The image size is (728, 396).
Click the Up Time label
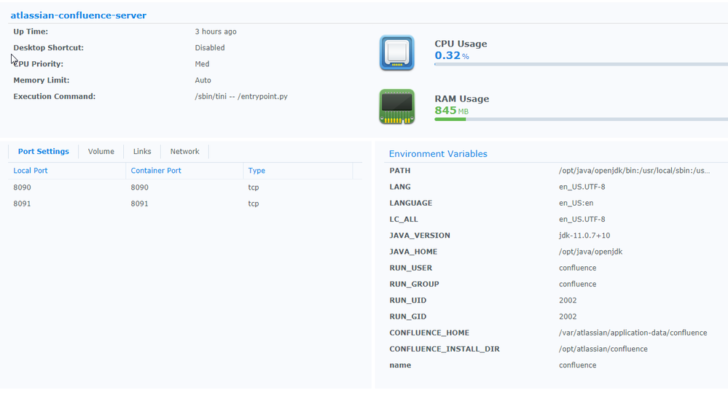click(31, 31)
